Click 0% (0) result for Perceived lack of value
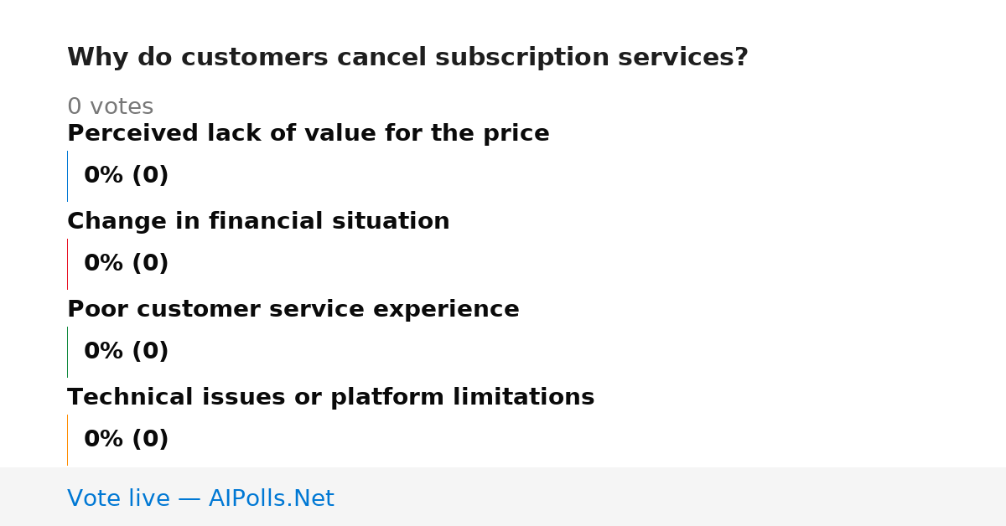1006x526 pixels. click(x=127, y=176)
